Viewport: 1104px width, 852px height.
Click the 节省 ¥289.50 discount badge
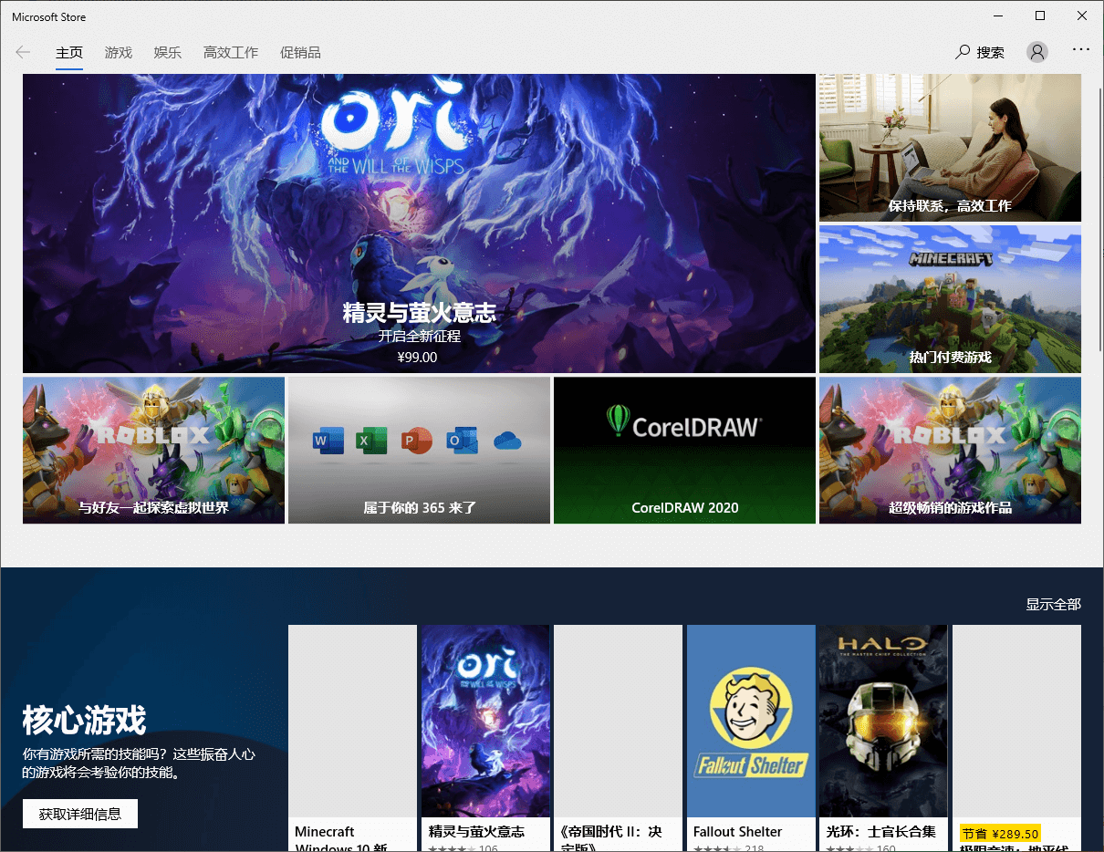click(x=1000, y=834)
